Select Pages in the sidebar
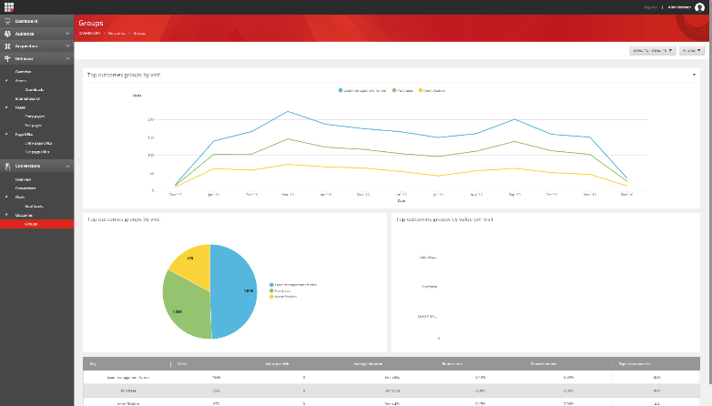 point(20,107)
